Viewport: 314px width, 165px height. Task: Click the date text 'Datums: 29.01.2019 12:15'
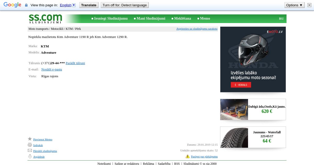202,145
